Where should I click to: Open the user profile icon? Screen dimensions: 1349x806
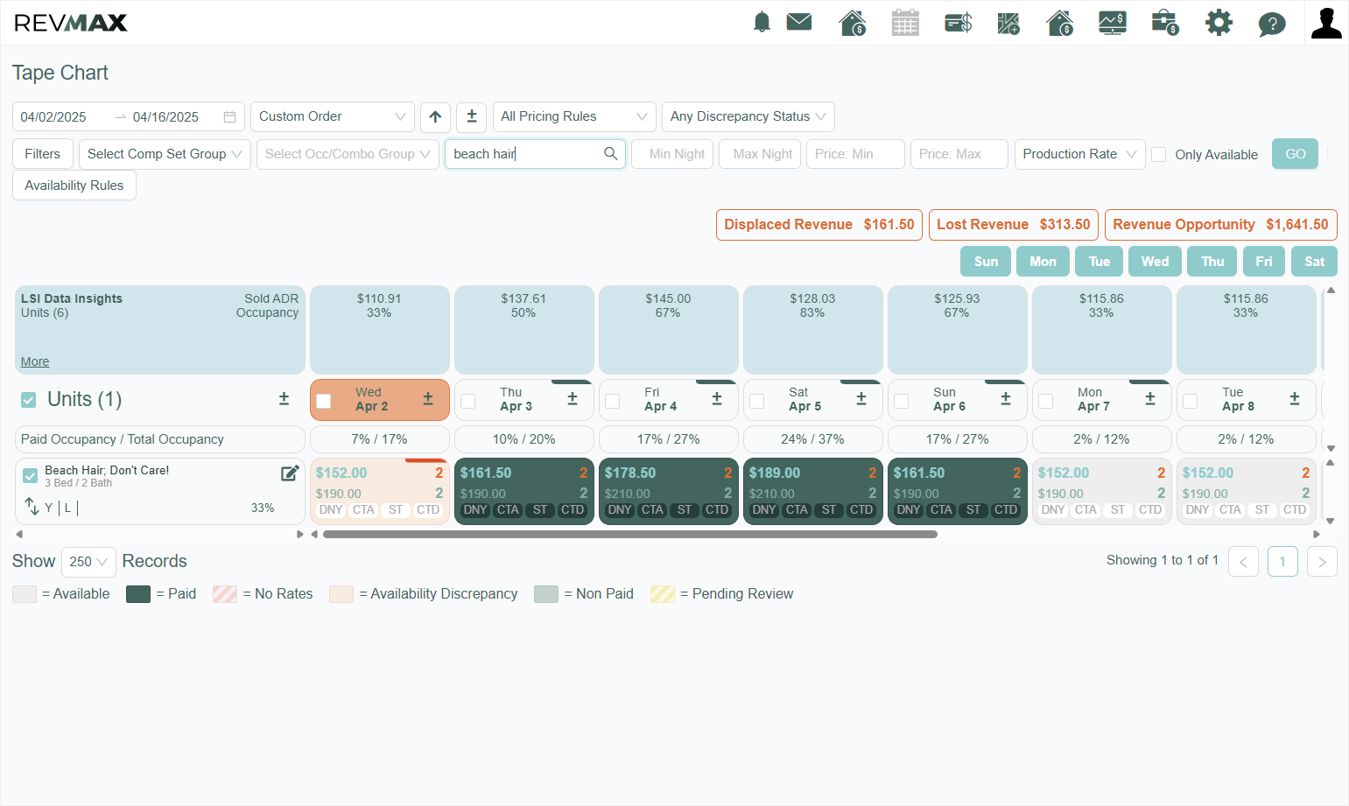pos(1326,23)
